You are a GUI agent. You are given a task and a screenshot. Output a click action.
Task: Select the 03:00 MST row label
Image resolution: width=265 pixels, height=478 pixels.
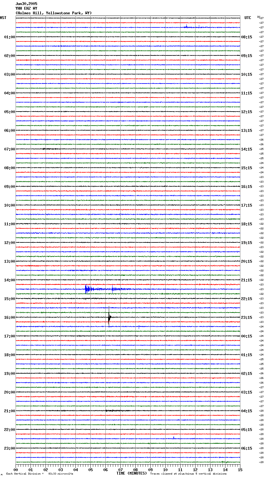[9, 74]
